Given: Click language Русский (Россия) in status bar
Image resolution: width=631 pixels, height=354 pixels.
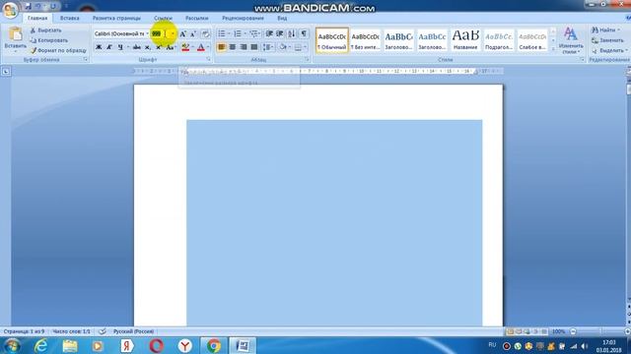Looking at the screenshot, I should 133,331.
